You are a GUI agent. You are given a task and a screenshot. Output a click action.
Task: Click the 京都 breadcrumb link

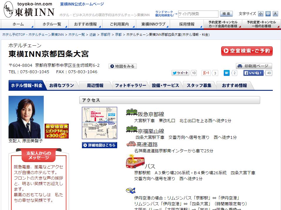[118, 35]
